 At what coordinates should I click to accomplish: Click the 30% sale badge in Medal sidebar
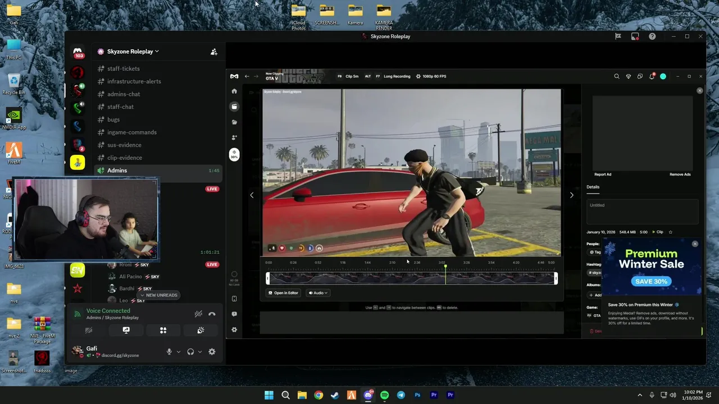(x=234, y=154)
